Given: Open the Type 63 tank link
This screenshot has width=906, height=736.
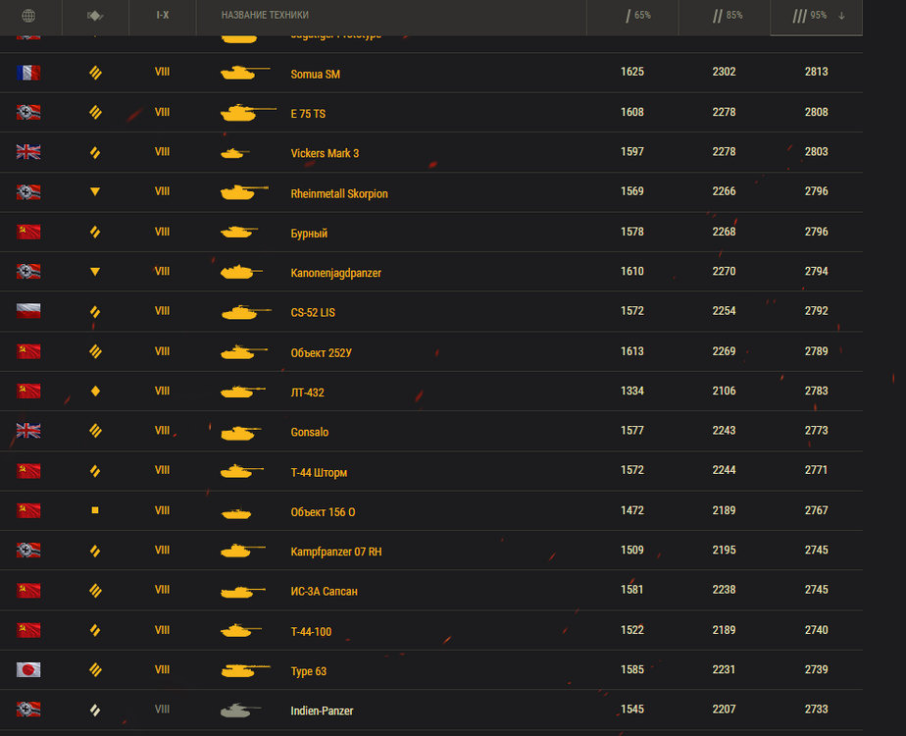Looking at the screenshot, I should (309, 671).
